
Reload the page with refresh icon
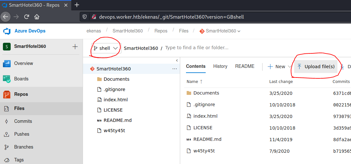pyautogui.click(x=26, y=17)
